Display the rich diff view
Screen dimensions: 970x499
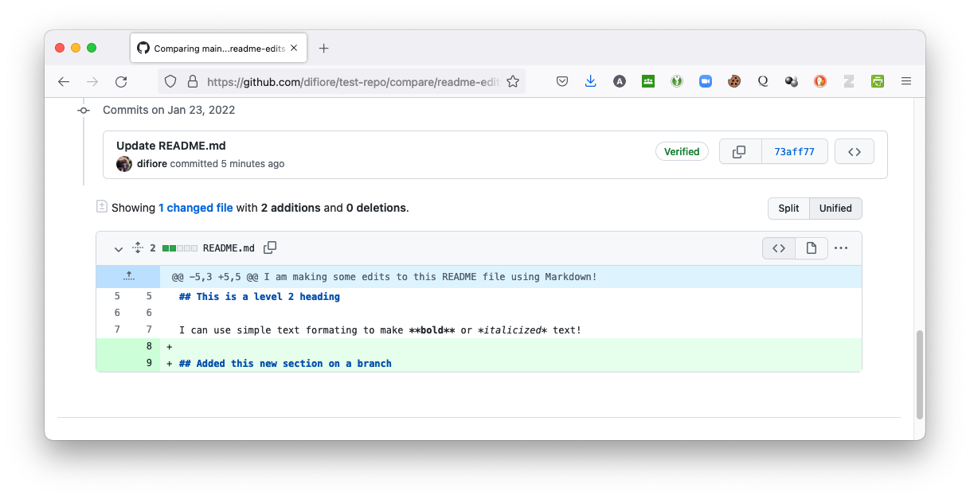pyautogui.click(x=811, y=248)
